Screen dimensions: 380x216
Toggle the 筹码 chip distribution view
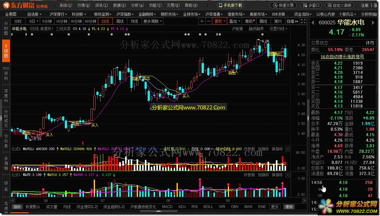(249, 21)
